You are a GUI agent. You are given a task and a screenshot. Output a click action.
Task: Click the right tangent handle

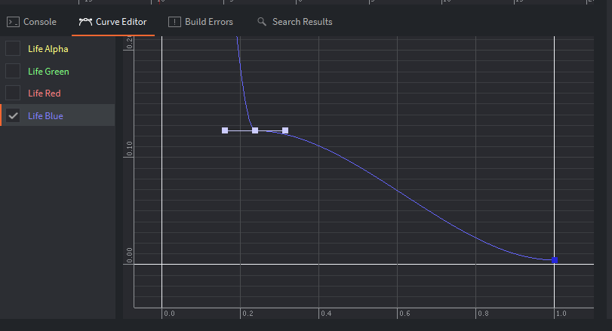(x=285, y=130)
